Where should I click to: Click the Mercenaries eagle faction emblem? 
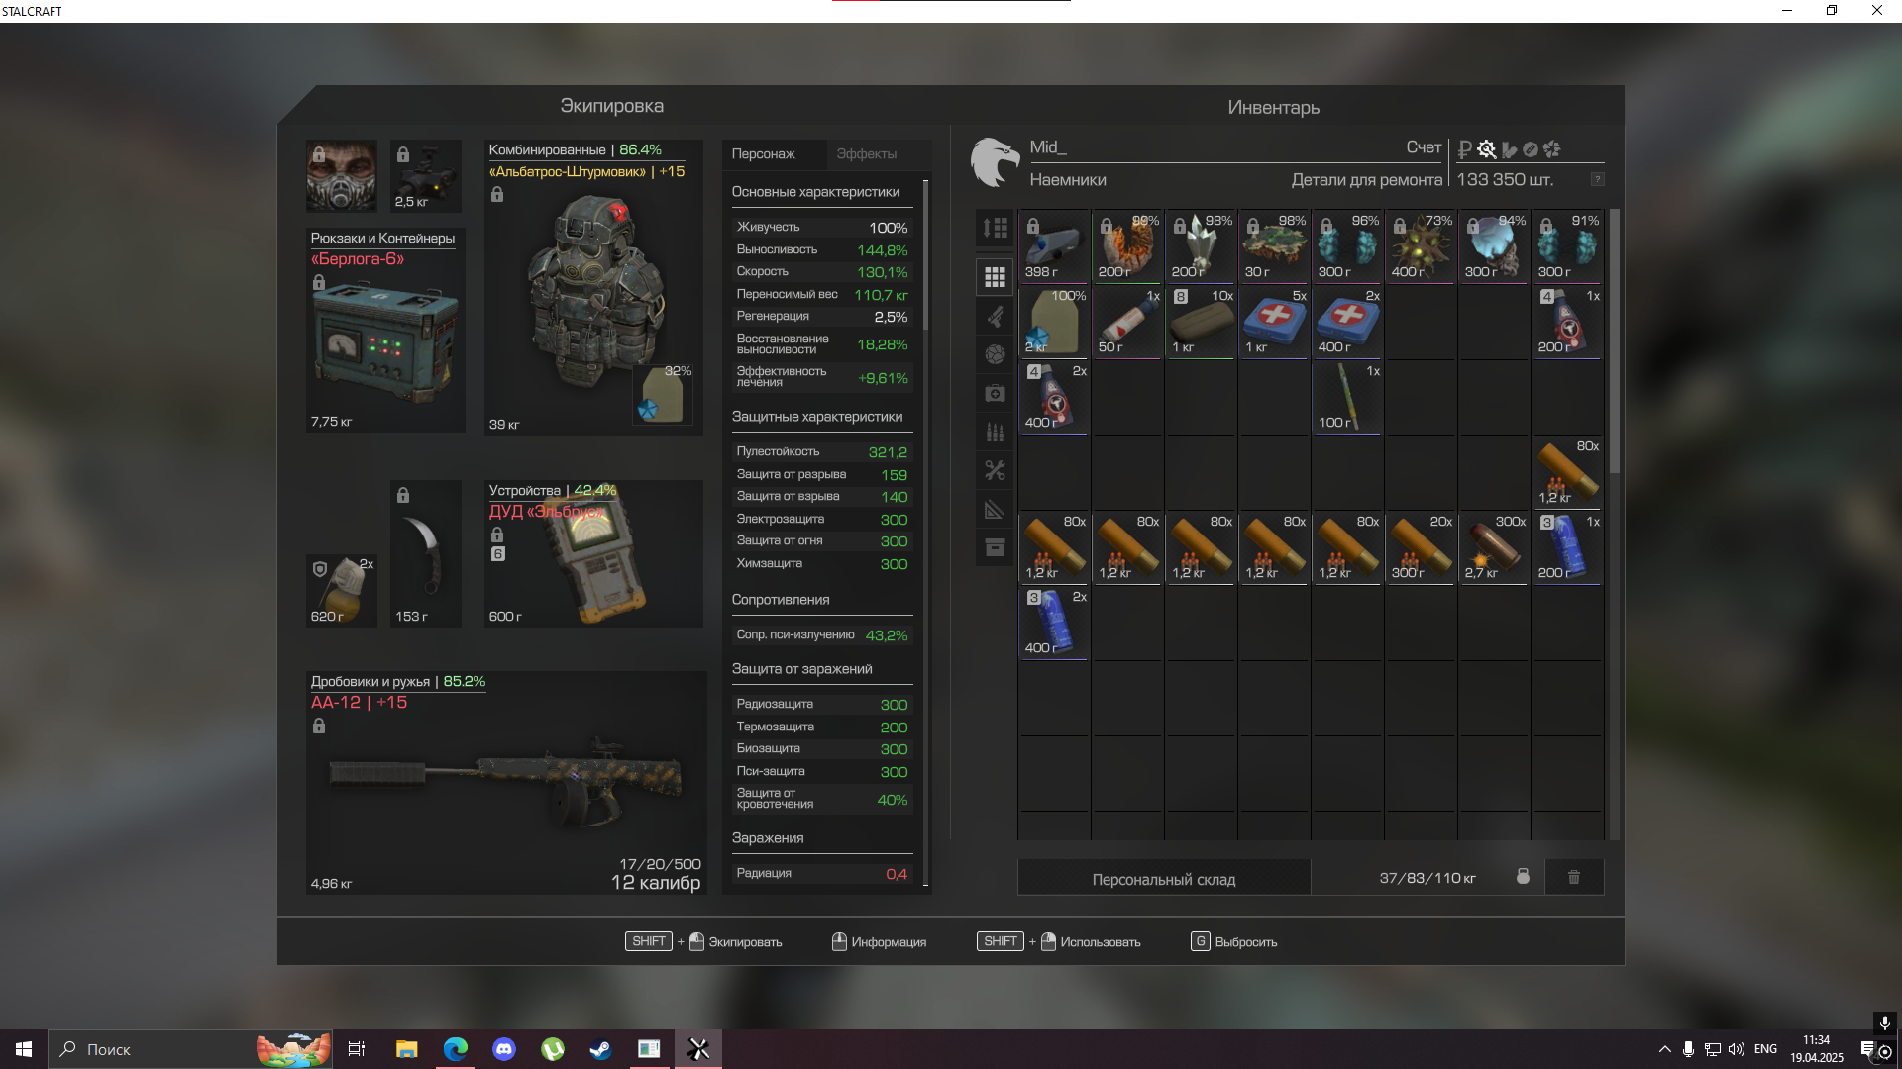click(995, 162)
